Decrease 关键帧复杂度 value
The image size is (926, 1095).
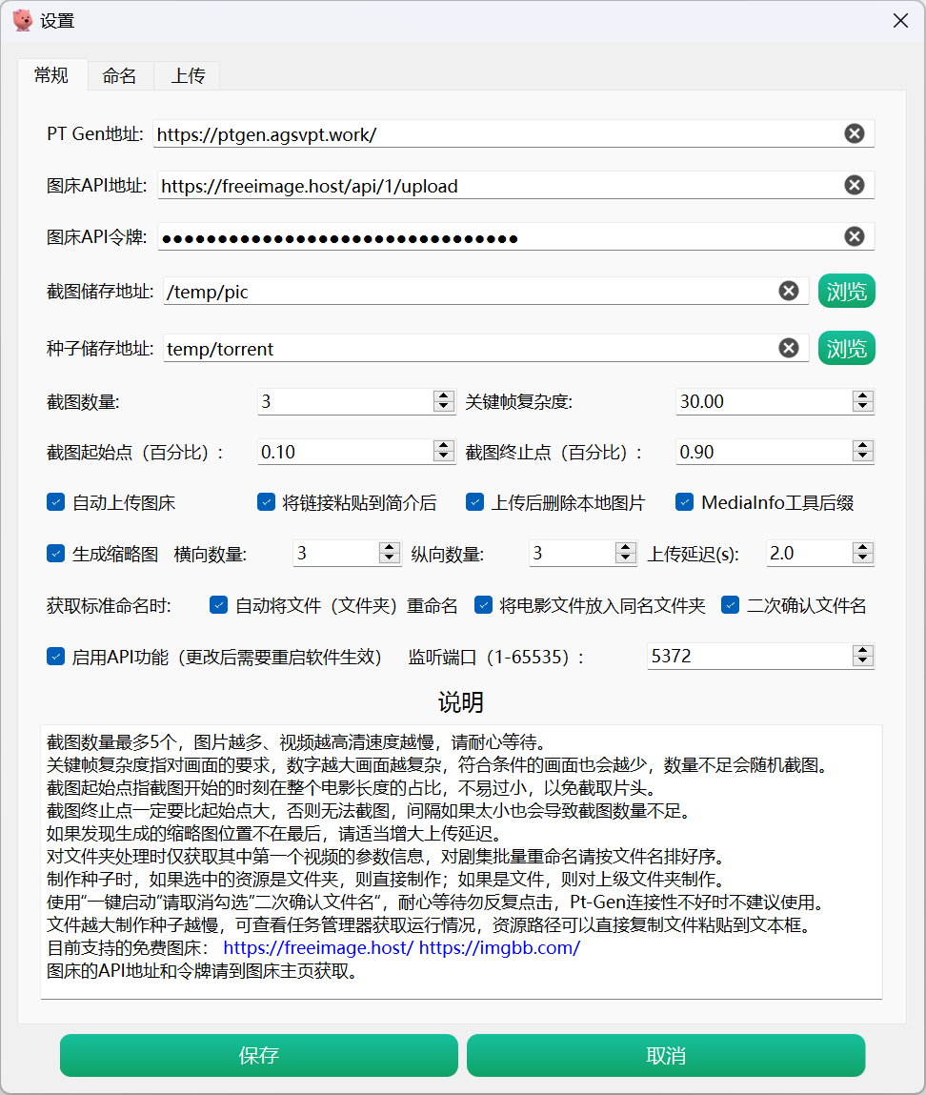pos(862,407)
